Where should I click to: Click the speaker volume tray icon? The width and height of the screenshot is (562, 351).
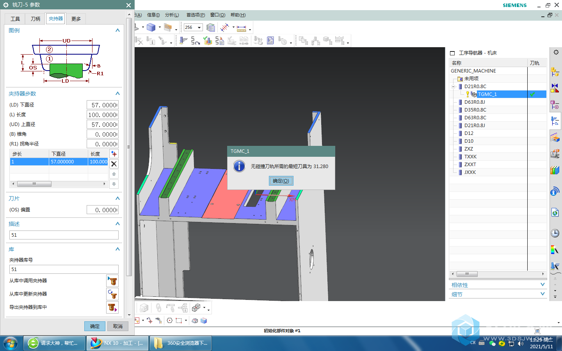coord(521,344)
